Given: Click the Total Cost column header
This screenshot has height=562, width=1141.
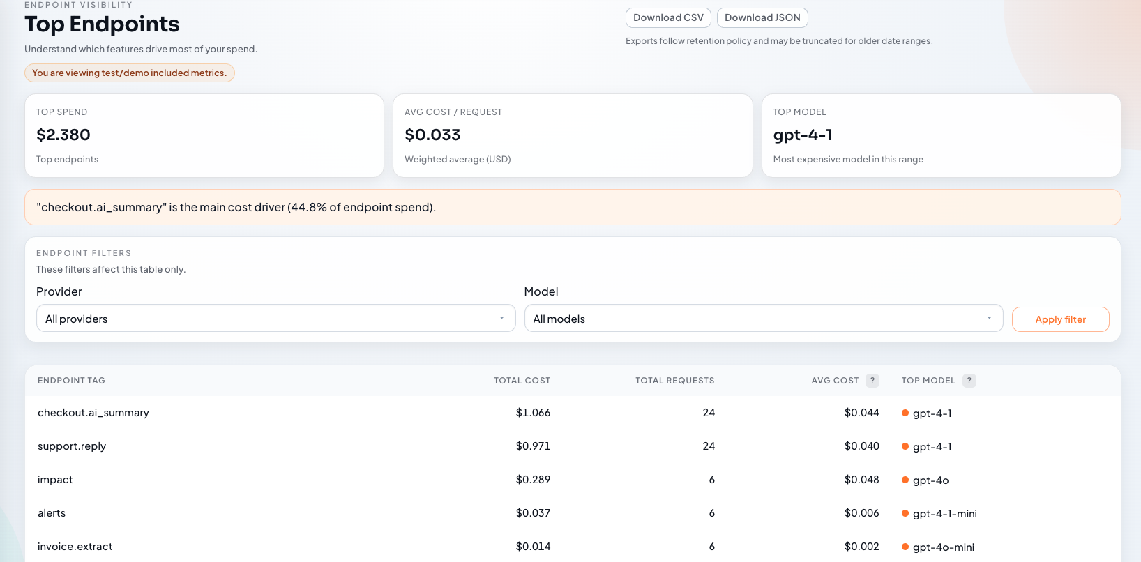Looking at the screenshot, I should pos(522,381).
